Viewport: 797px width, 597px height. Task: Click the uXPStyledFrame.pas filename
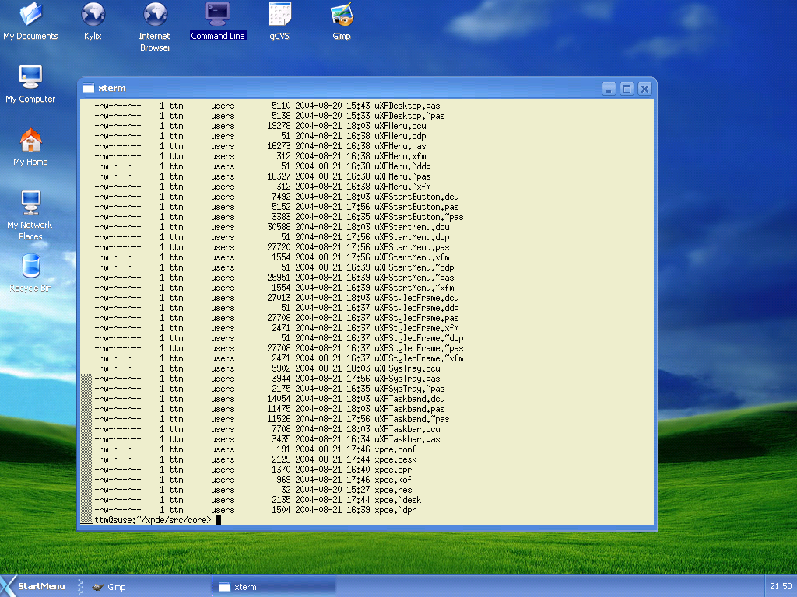click(x=417, y=318)
